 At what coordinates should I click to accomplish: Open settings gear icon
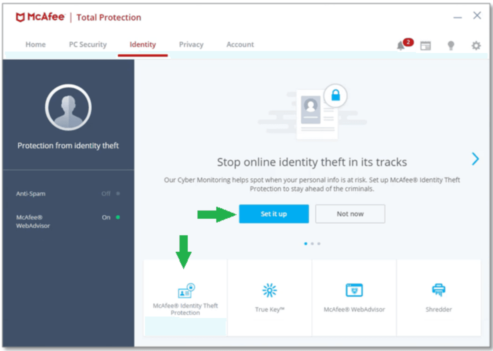point(476,45)
